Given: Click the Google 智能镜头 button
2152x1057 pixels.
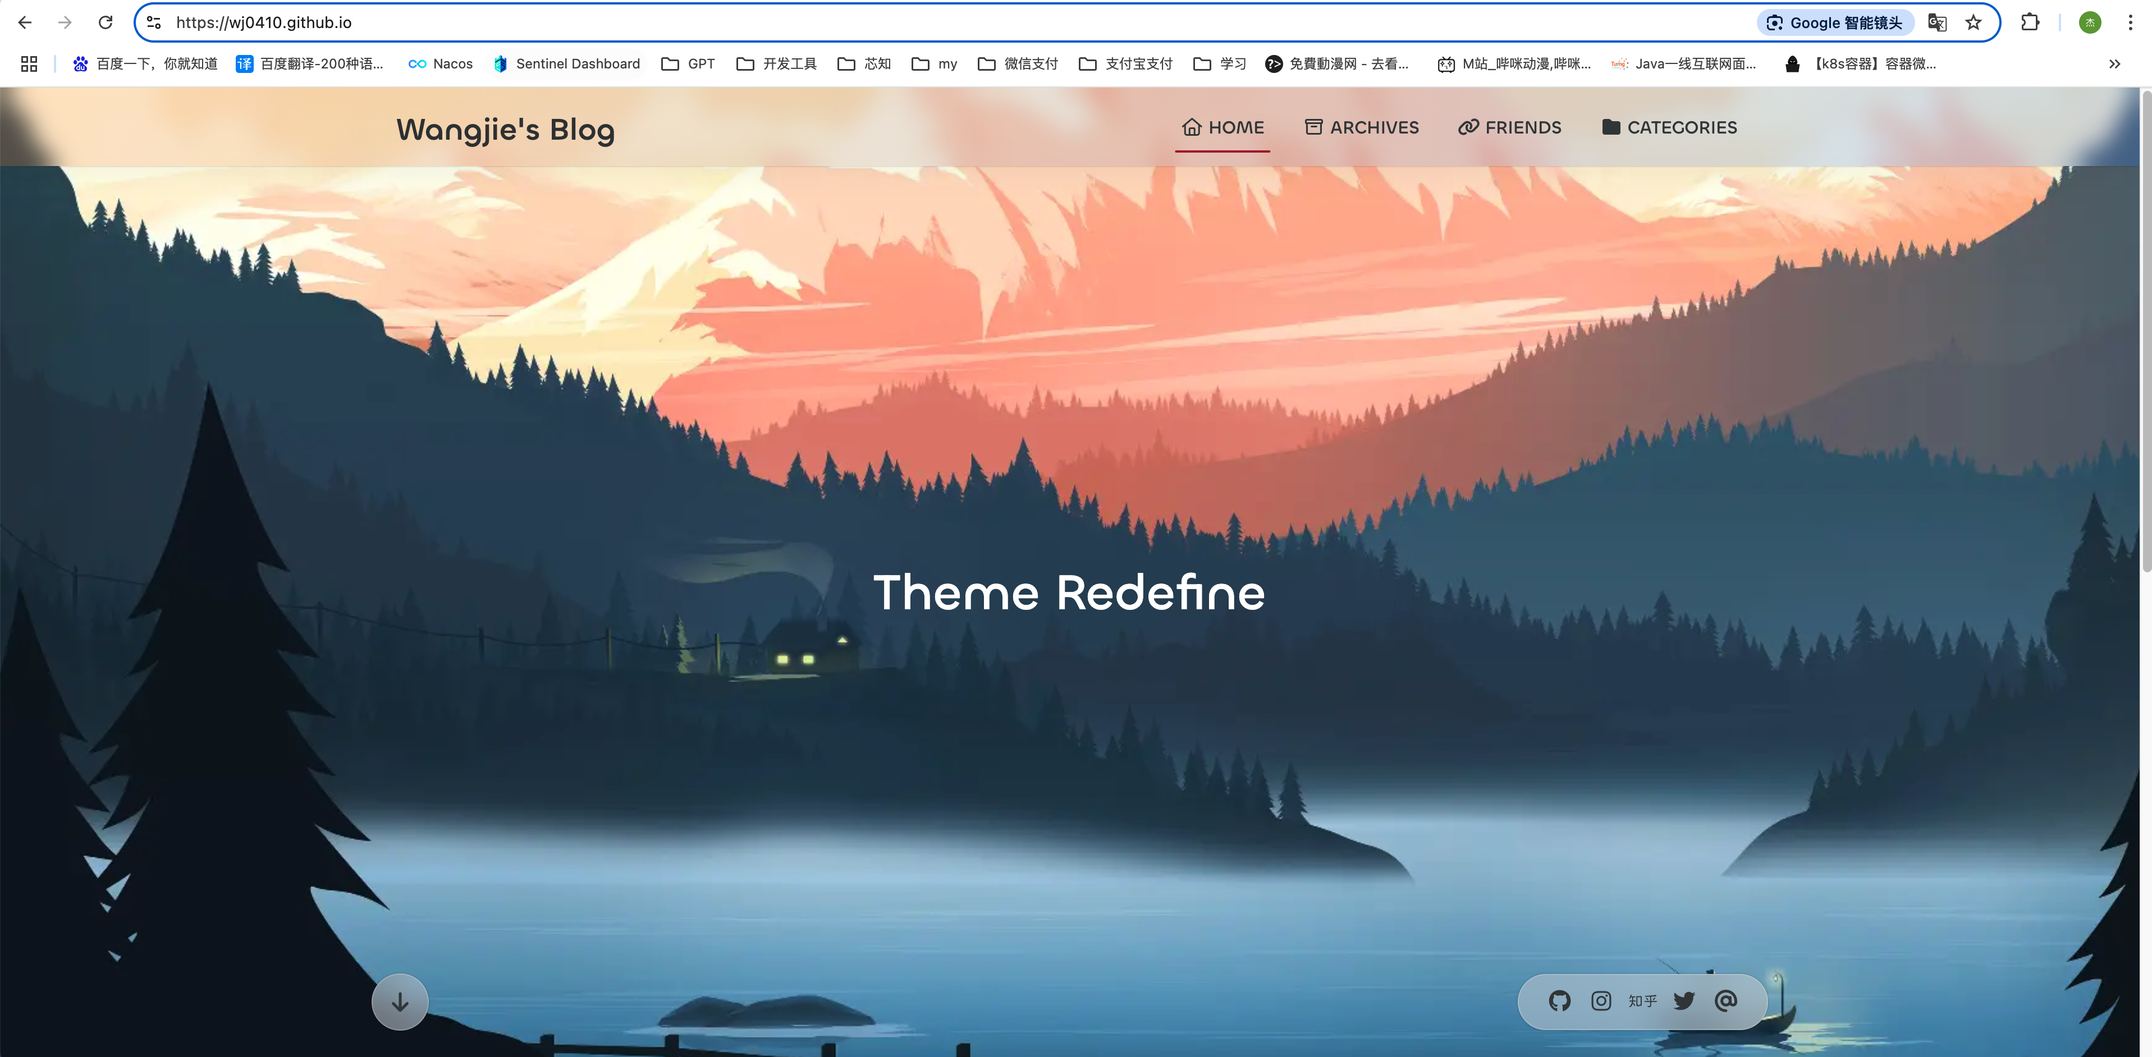Looking at the screenshot, I should point(1834,22).
